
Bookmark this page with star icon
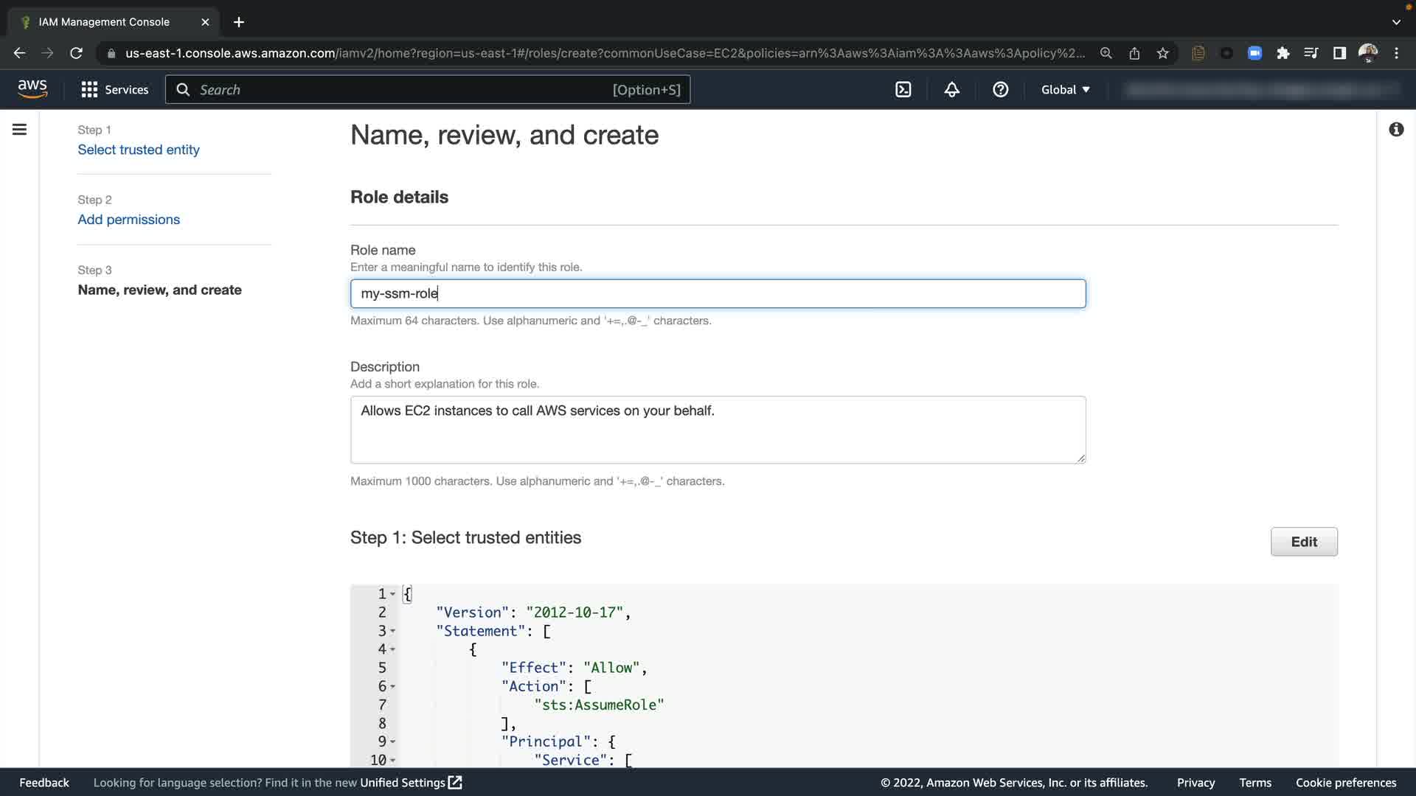click(1163, 53)
